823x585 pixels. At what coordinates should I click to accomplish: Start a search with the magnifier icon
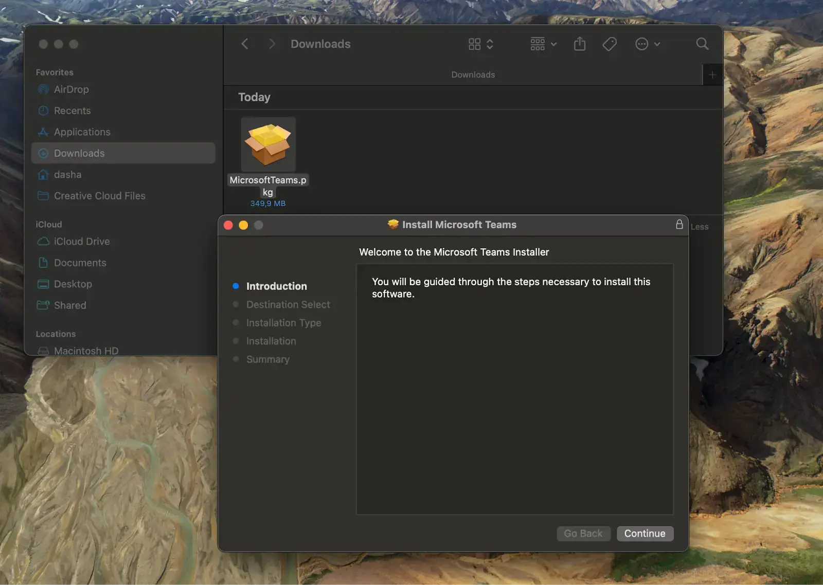(x=702, y=44)
